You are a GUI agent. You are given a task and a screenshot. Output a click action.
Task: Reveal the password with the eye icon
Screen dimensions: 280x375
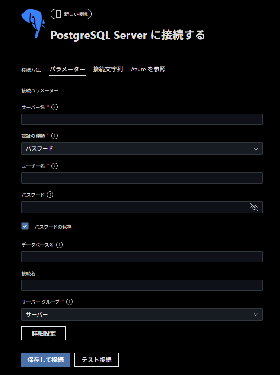(x=254, y=207)
